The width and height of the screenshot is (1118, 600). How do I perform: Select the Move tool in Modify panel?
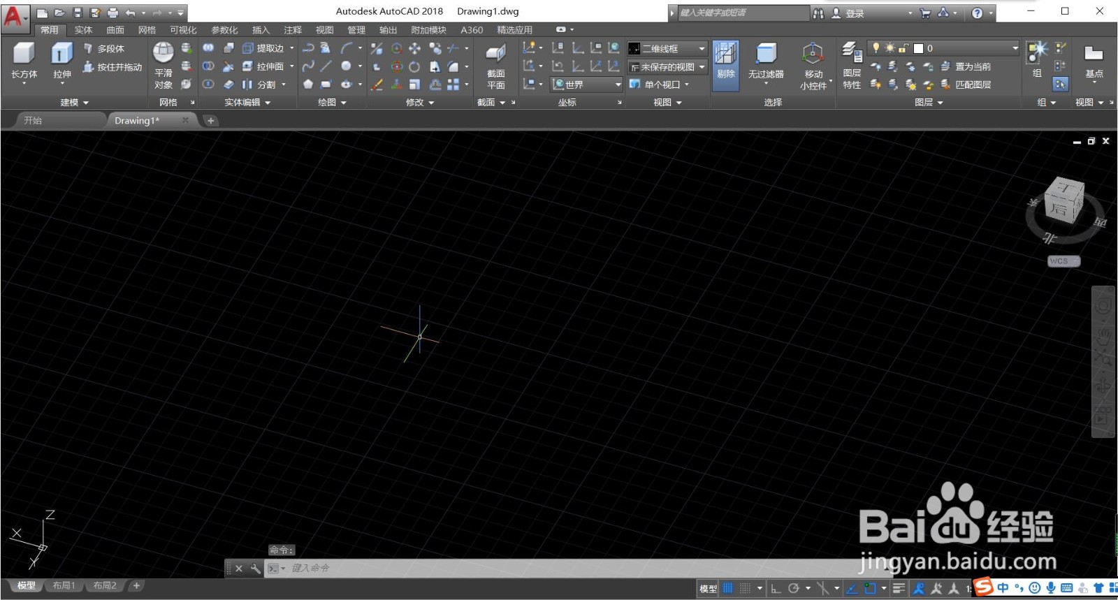click(x=414, y=48)
